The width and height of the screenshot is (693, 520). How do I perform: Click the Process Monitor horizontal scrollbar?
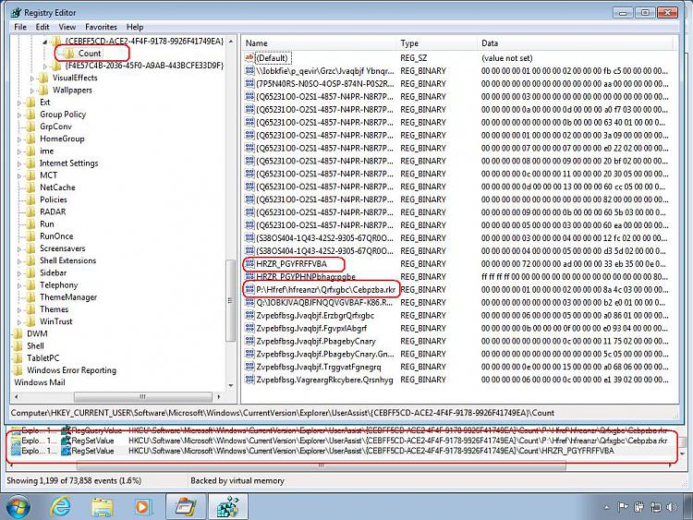point(322,466)
